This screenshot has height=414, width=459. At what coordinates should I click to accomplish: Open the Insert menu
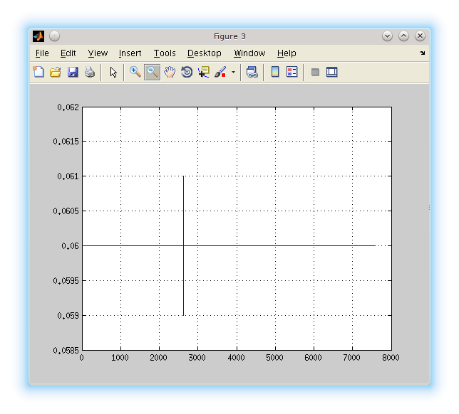[x=130, y=53]
